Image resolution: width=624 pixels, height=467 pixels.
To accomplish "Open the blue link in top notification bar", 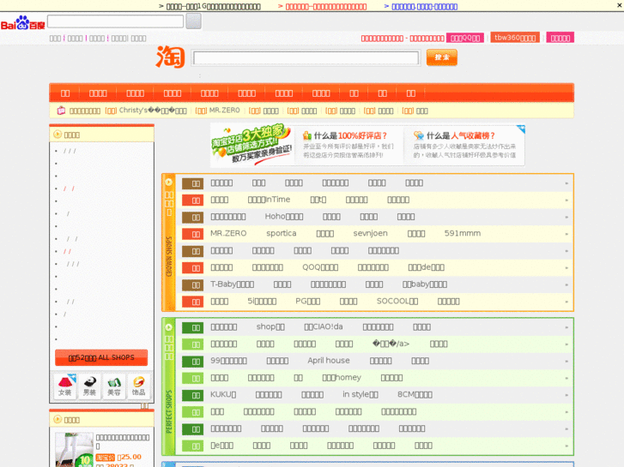I will point(424,6).
